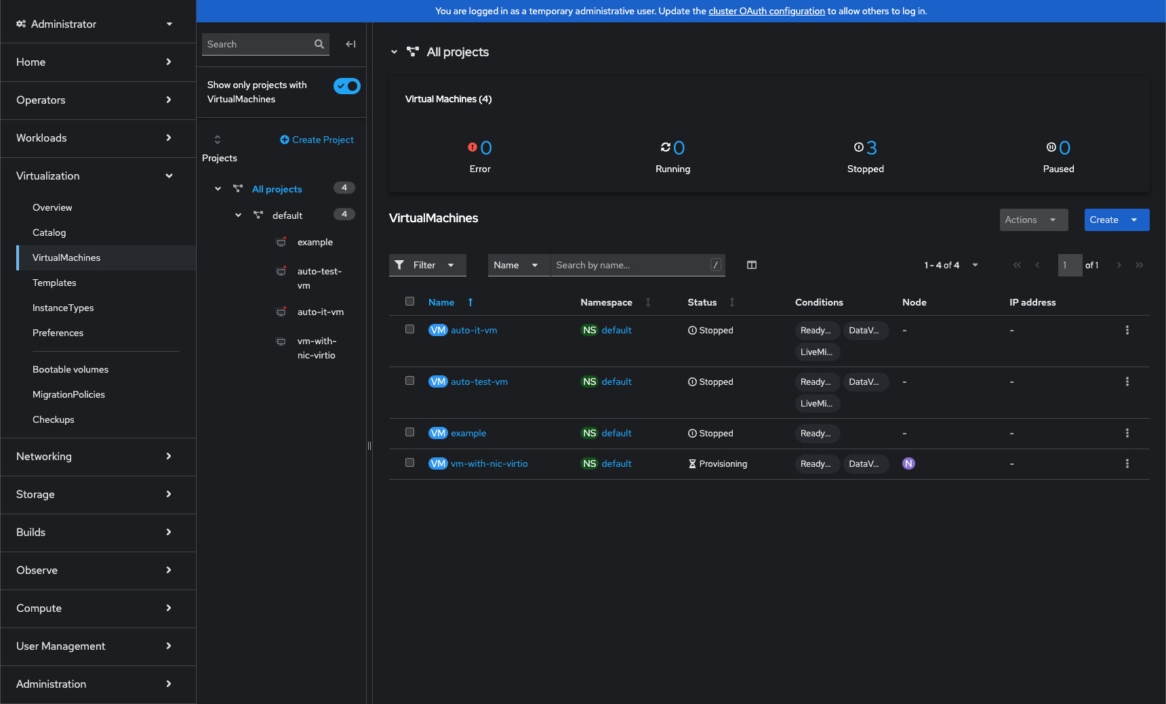The height and width of the screenshot is (704, 1166).
Task: Click the node N badge for vm-with-nic-virtio
Action: click(x=908, y=463)
